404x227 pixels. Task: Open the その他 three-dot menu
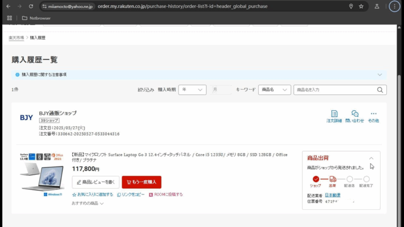point(373,114)
